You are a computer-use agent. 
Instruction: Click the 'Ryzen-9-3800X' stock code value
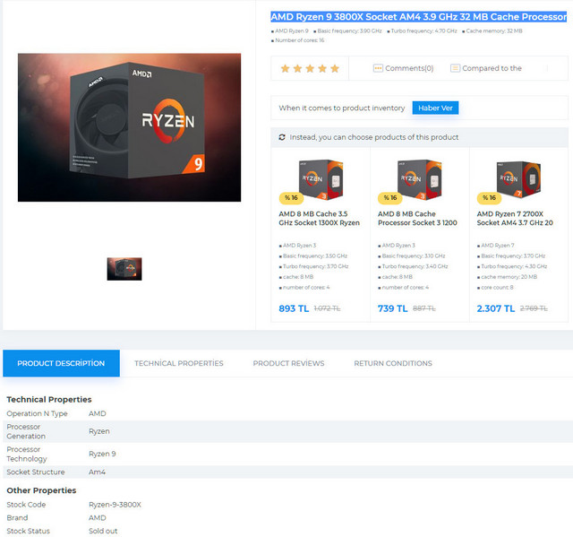115,505
